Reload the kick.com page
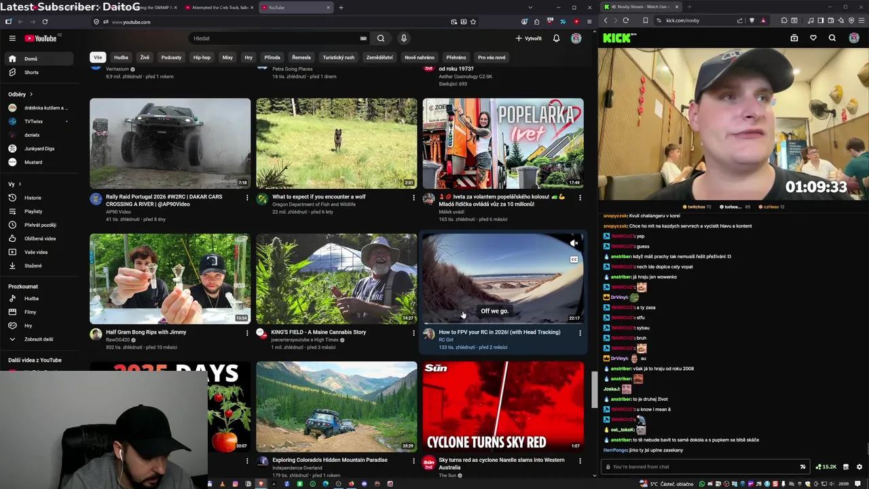Image resolution: width=869 pixels, height=489 pixels. tap(625, 20)
